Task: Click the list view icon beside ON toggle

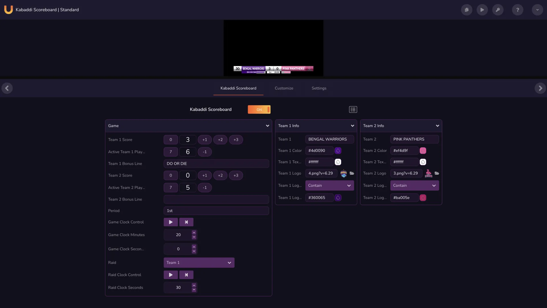Action: click(x=353, y=110)
